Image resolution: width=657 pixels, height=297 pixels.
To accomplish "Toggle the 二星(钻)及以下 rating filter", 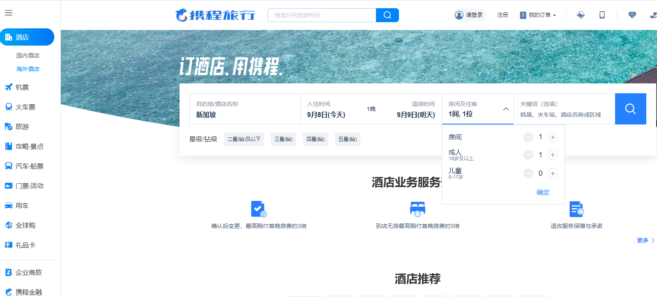I will pos(244,139).
